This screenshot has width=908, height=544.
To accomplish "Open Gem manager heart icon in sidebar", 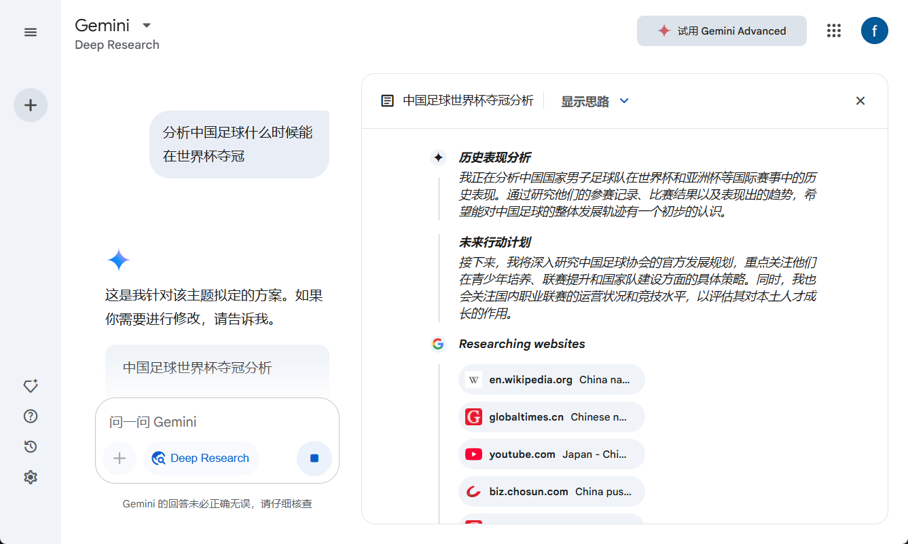I will (x=31, y=386).
